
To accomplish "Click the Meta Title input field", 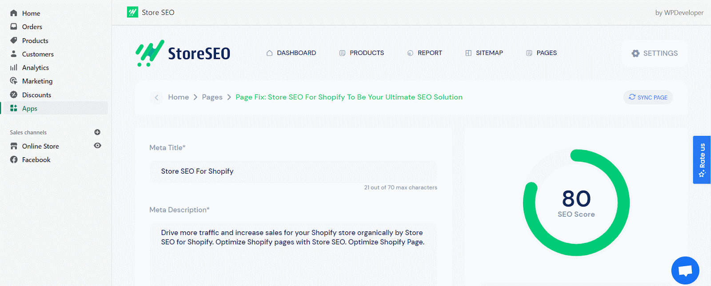I will [293, 171].
